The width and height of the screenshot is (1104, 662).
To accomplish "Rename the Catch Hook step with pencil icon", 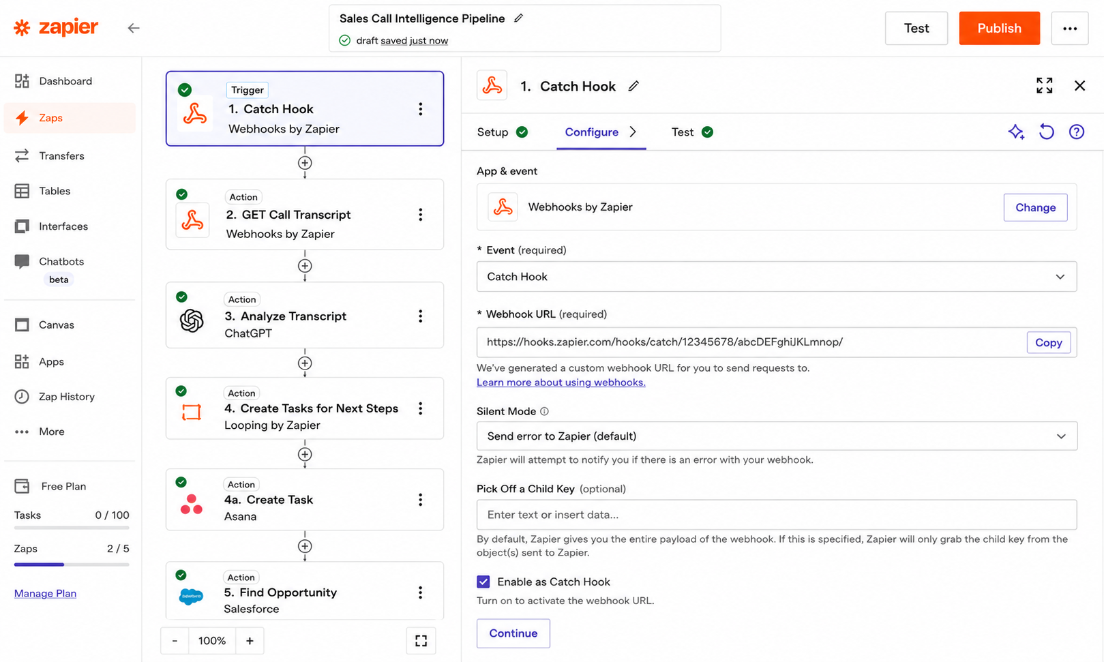I will point(633,86).
